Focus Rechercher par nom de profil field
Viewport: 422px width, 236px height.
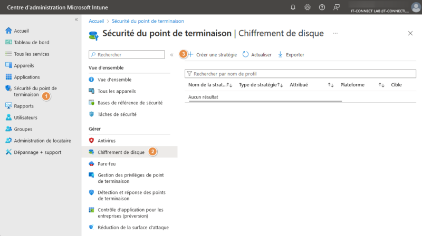pos(300,74)
